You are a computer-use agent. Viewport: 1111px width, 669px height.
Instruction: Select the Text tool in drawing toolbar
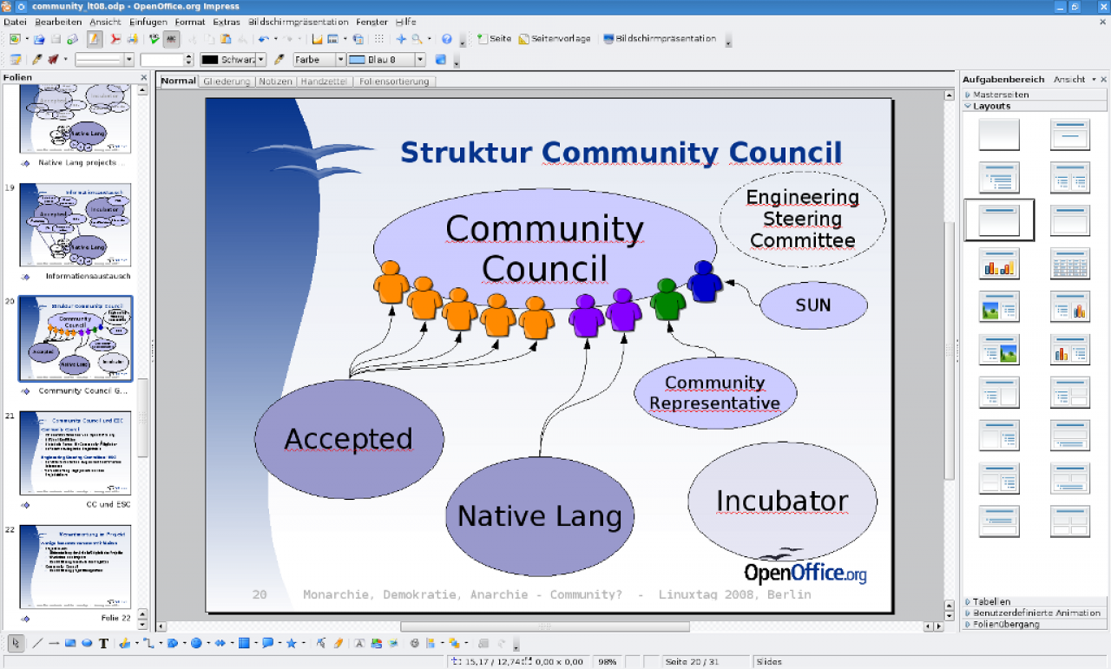pos(103,644)
